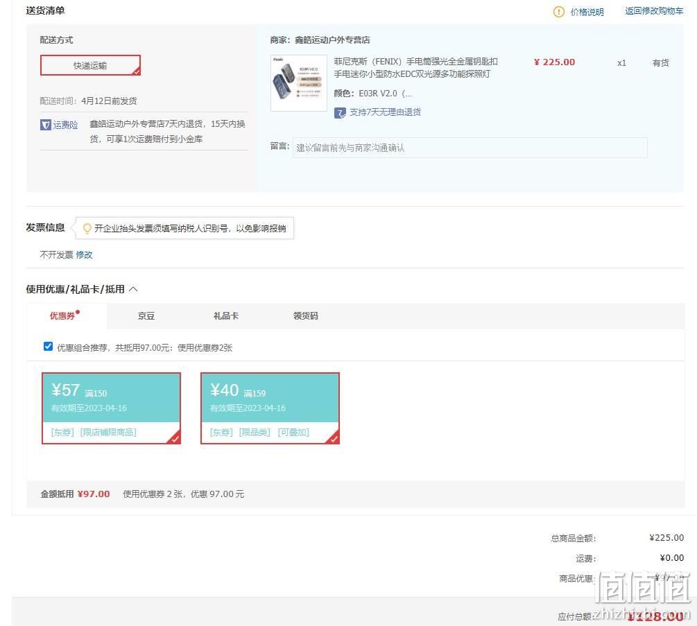697x626 pixels.
Task: Switch to the 京豆 tab
Action: [x=146, y=316]
